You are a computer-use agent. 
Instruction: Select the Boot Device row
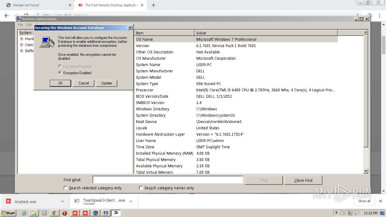(236, 121)
